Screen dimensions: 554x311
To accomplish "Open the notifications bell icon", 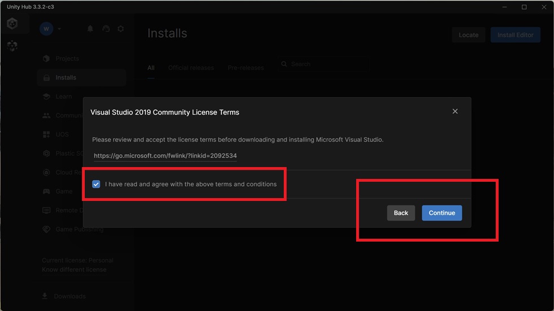I will 90,29.
